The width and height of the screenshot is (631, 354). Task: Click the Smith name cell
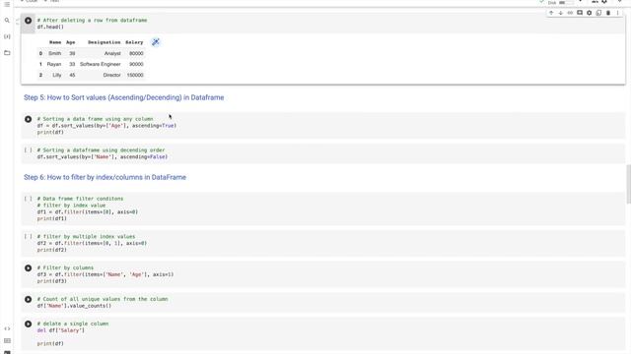(x=55, y=53)
